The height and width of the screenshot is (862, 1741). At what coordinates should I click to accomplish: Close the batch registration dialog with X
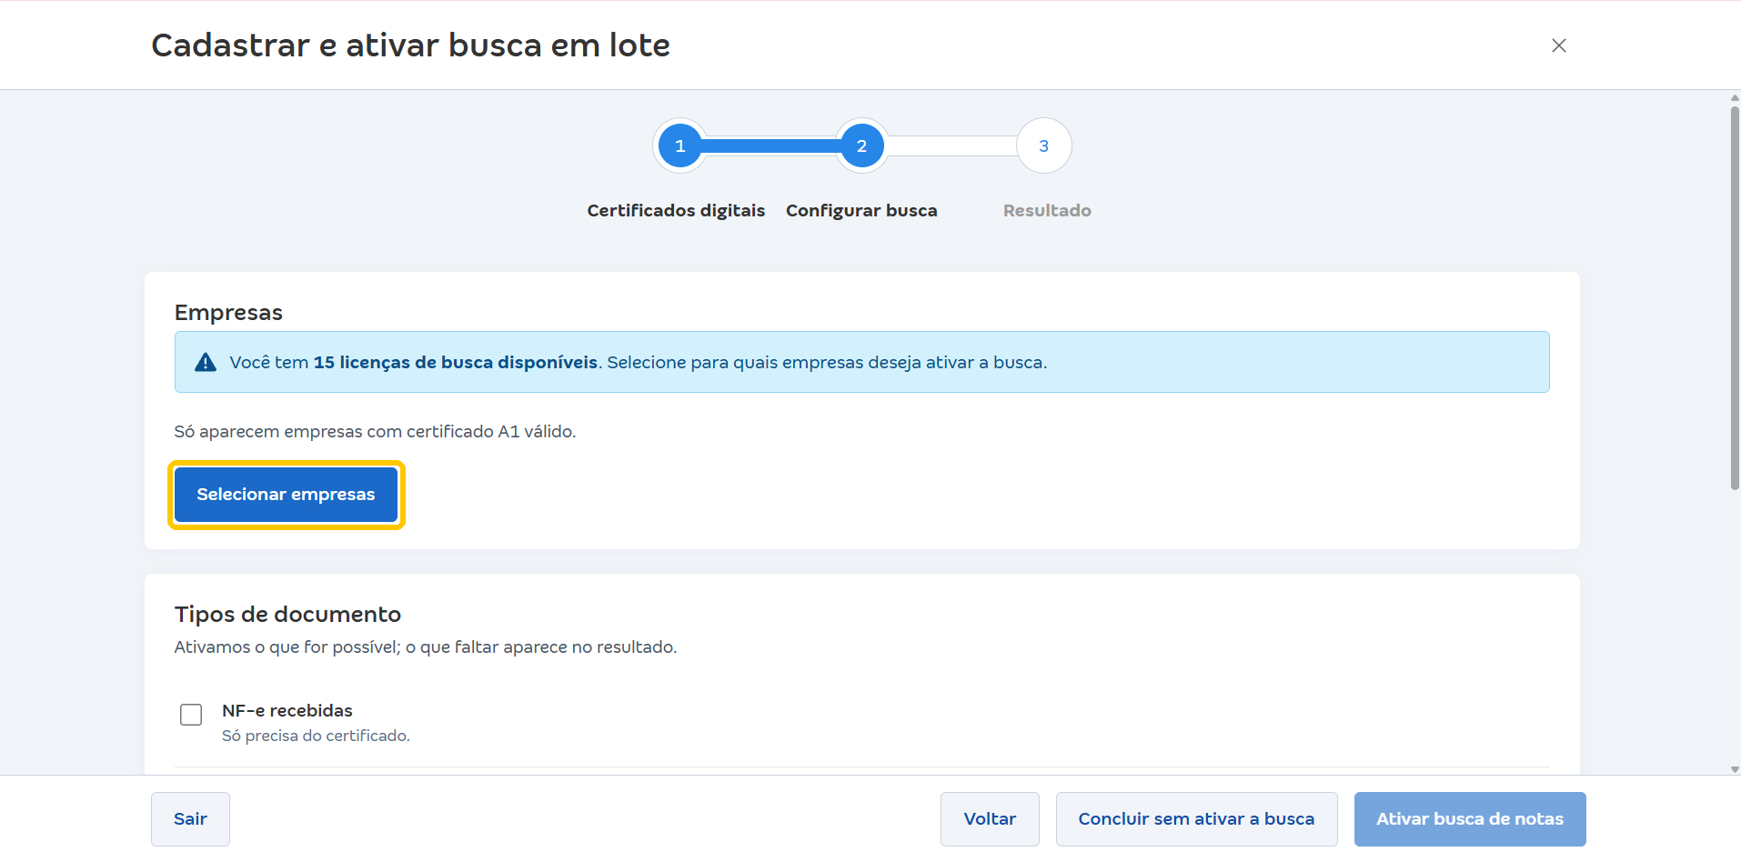[x=1558, y=45]
